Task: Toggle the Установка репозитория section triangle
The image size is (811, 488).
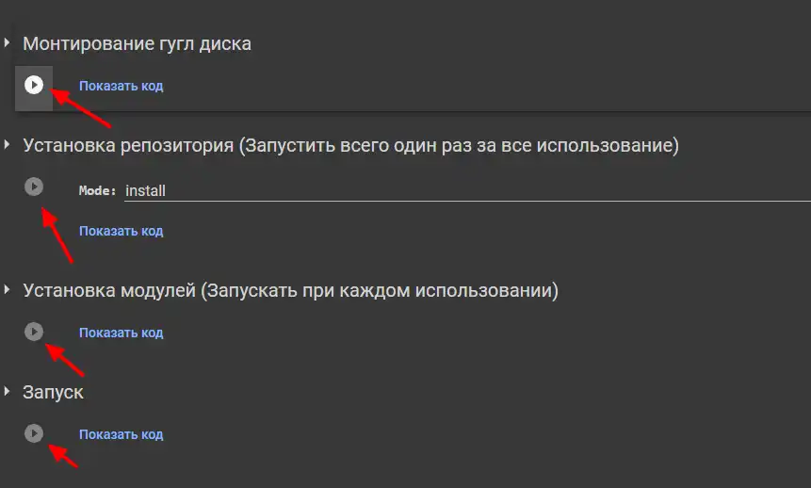Action: pos(7,145)
